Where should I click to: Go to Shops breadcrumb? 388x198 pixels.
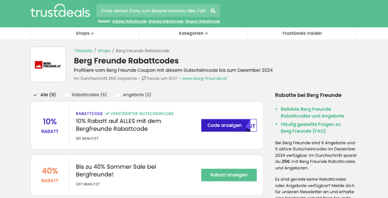[104, 50]
